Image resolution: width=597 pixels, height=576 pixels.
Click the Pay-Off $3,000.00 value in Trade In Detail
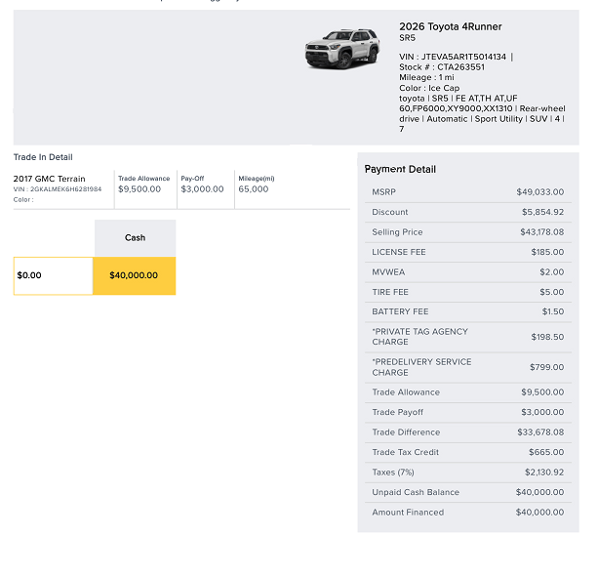[202, 189]
